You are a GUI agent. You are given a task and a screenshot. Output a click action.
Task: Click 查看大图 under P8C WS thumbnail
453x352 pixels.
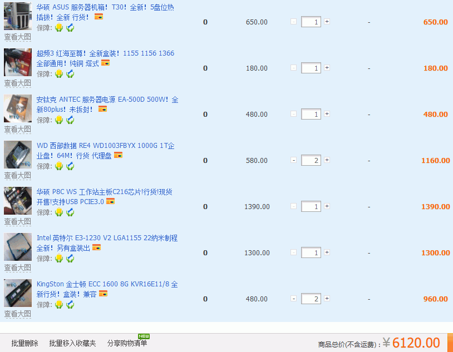point(18,221)
